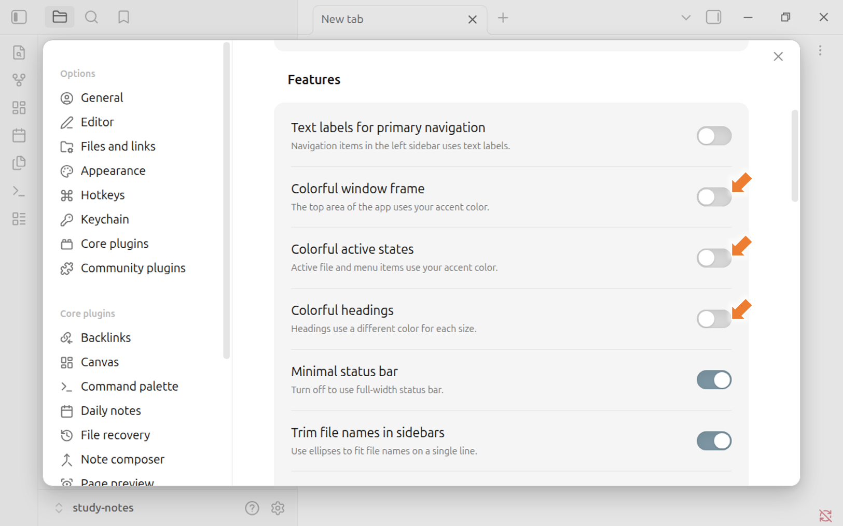Image resolution: width=843 pixels, height=526 pixels.
Task: Expand the tab list dropdown chevron
Action: pyautogui.click(x=686, y=18)
